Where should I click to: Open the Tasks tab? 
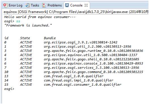(33, 5)
